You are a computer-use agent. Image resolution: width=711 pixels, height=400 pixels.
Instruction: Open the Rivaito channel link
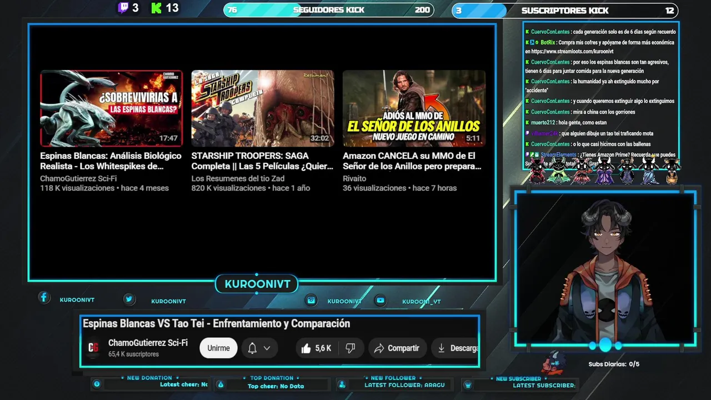pos(354,178)
